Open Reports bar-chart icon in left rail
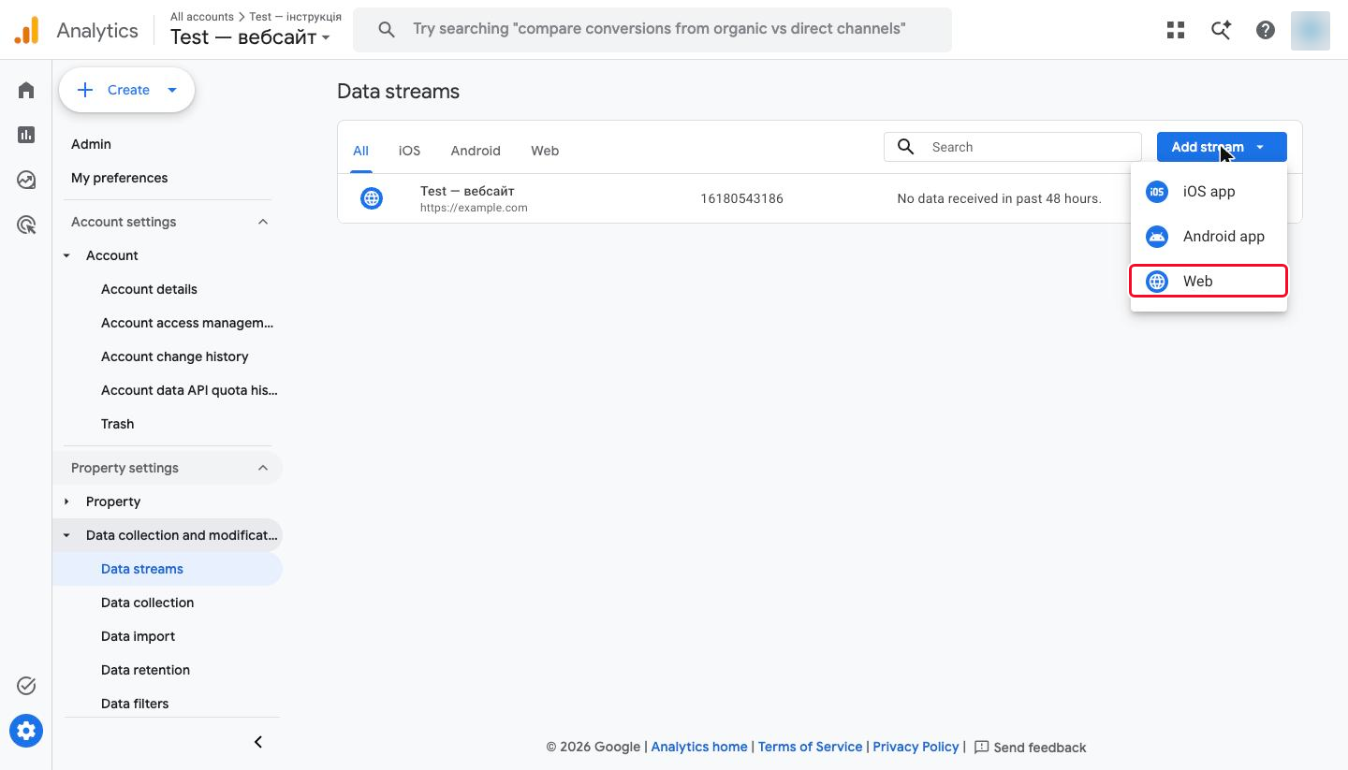Image resolution: width=1348 pixels, height=770 pixels. pos(26,135)
